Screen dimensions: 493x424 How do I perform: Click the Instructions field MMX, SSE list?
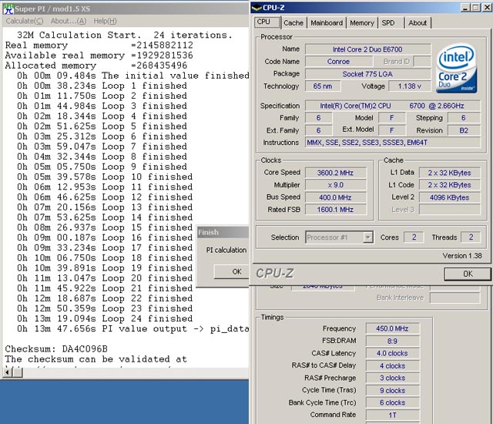pyautogui.click(x=392, y=143)
